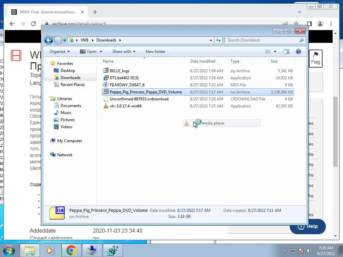The image size is (343, 257).
Task: Select the BELLE_logs zip file icon
Action: [106, 71]
